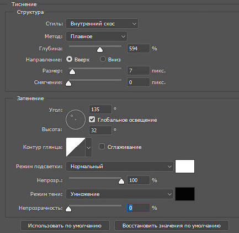Click the black shadow color swatch
The height and width of the screenshot is (233, 239).
185,194
